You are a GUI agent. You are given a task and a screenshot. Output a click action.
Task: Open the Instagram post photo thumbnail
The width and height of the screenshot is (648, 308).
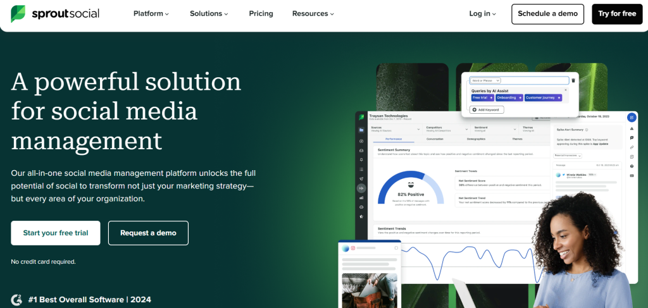coord(370,290)
